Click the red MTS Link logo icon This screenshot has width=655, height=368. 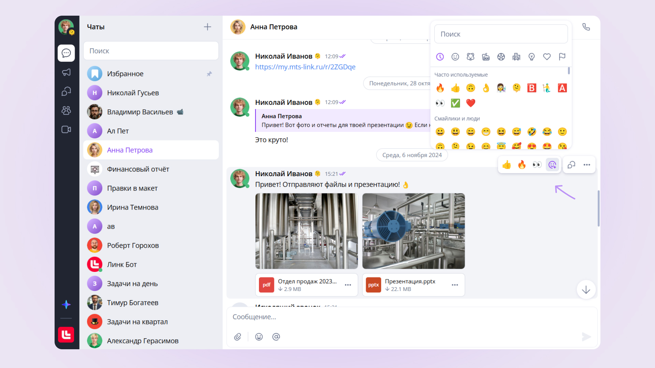(66, 335)
